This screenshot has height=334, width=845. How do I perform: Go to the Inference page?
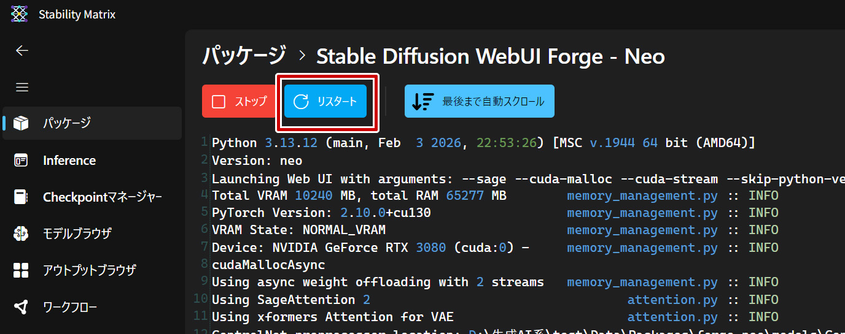69,161
